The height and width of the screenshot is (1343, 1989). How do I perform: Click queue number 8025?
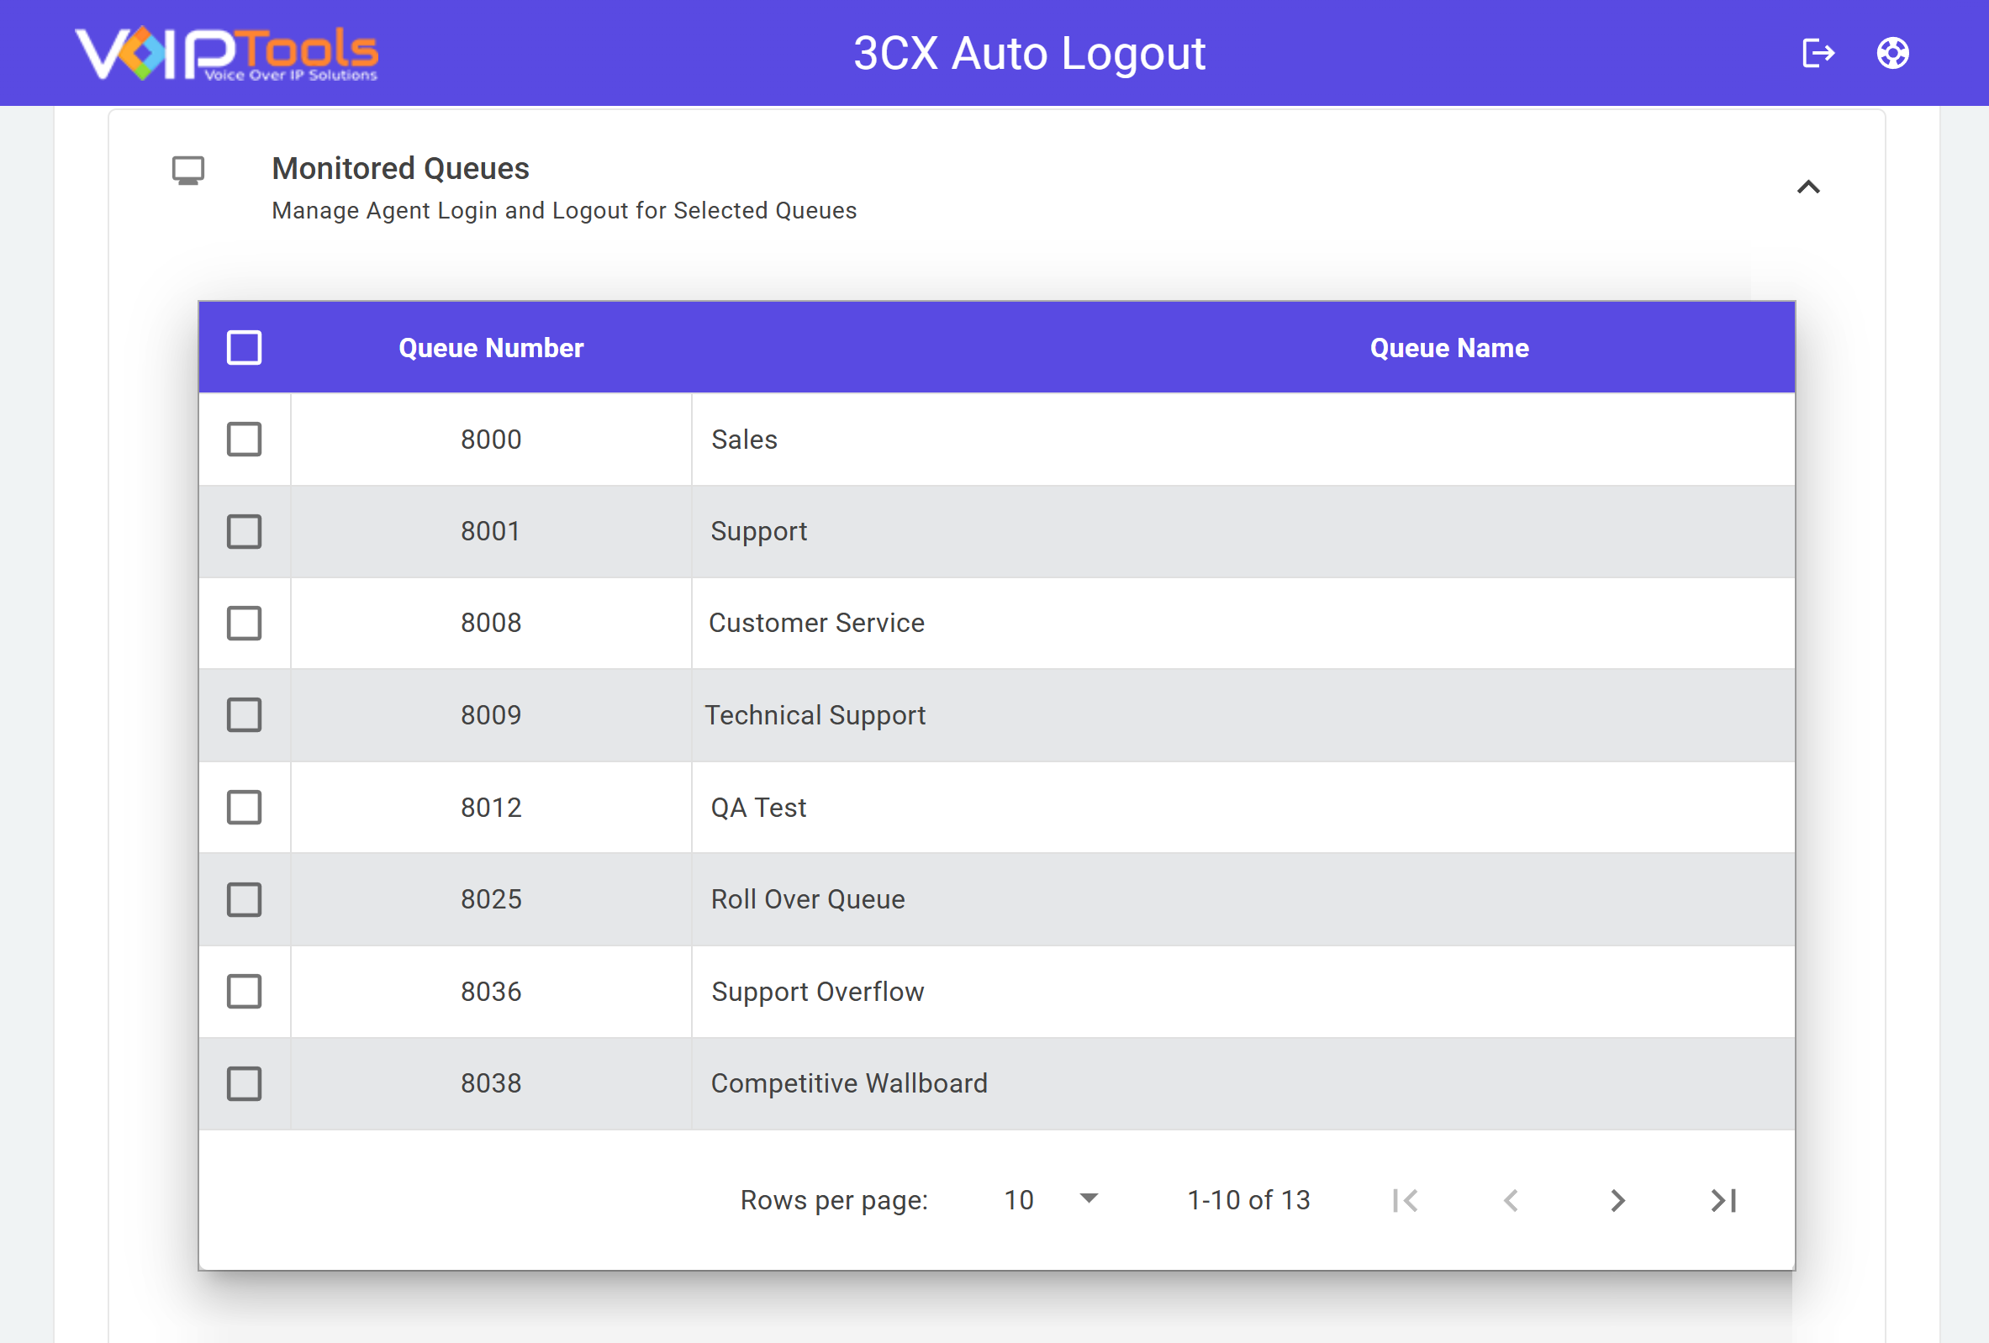(491, 899)
